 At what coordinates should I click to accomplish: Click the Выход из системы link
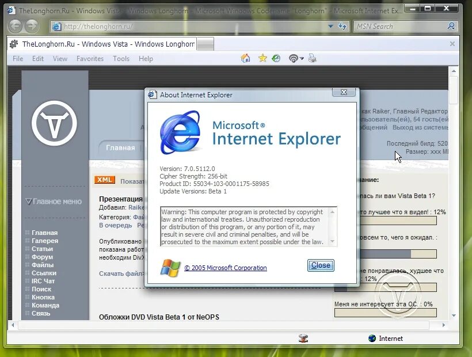pos(420,127)
